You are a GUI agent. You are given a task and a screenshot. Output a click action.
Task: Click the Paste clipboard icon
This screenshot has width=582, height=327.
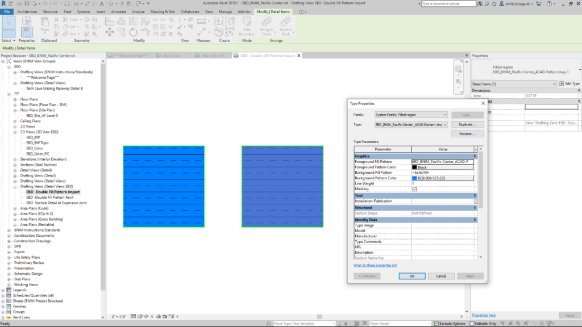tap(45, 26)
